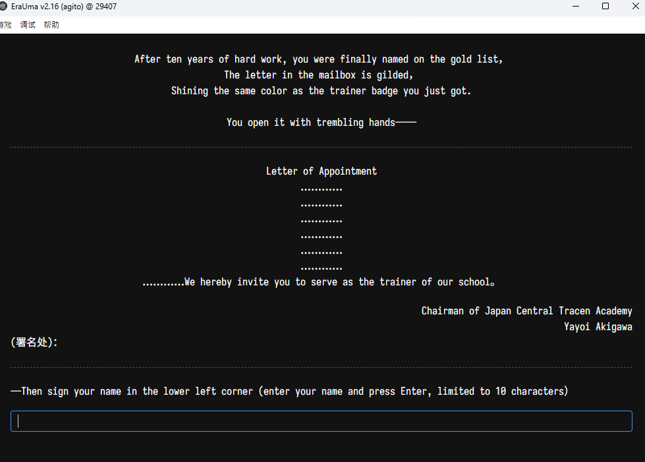Click the name input field
This screenshot has height=462, width=645.
[x=322, y=421]
